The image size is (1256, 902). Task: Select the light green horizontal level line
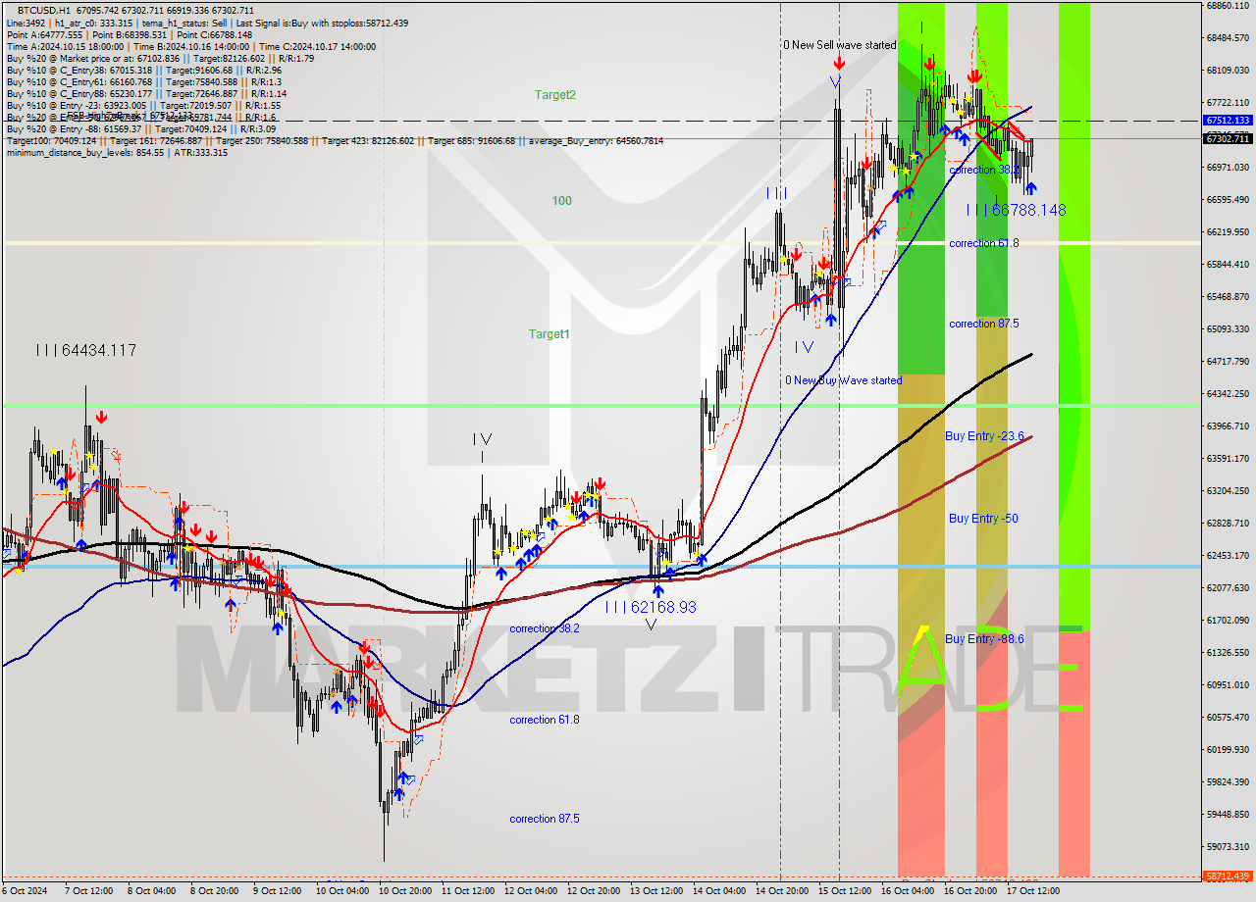pos(601,405)
